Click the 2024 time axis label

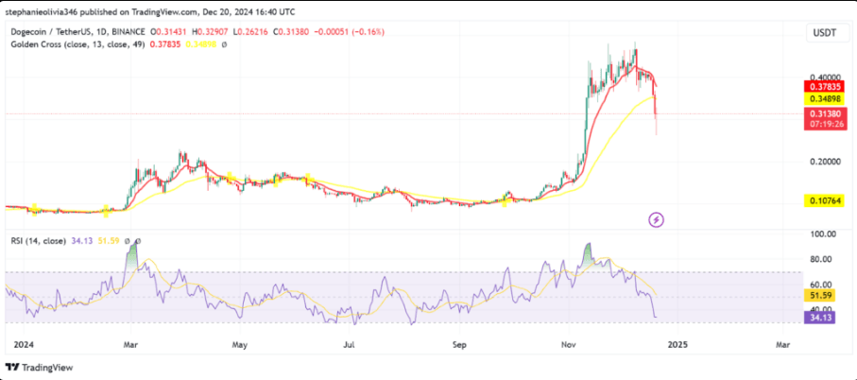[22, 345]
